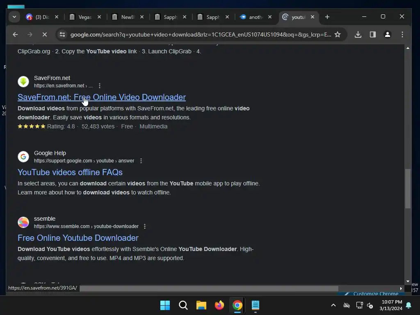Open SaveFrom.net Free Online Video Downloader link
The height and width of the screenshot is (315, 420).
102,97
